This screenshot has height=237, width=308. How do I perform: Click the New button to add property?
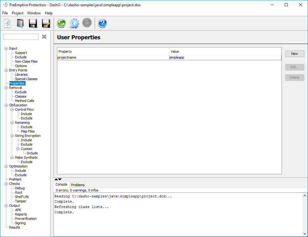294,54
